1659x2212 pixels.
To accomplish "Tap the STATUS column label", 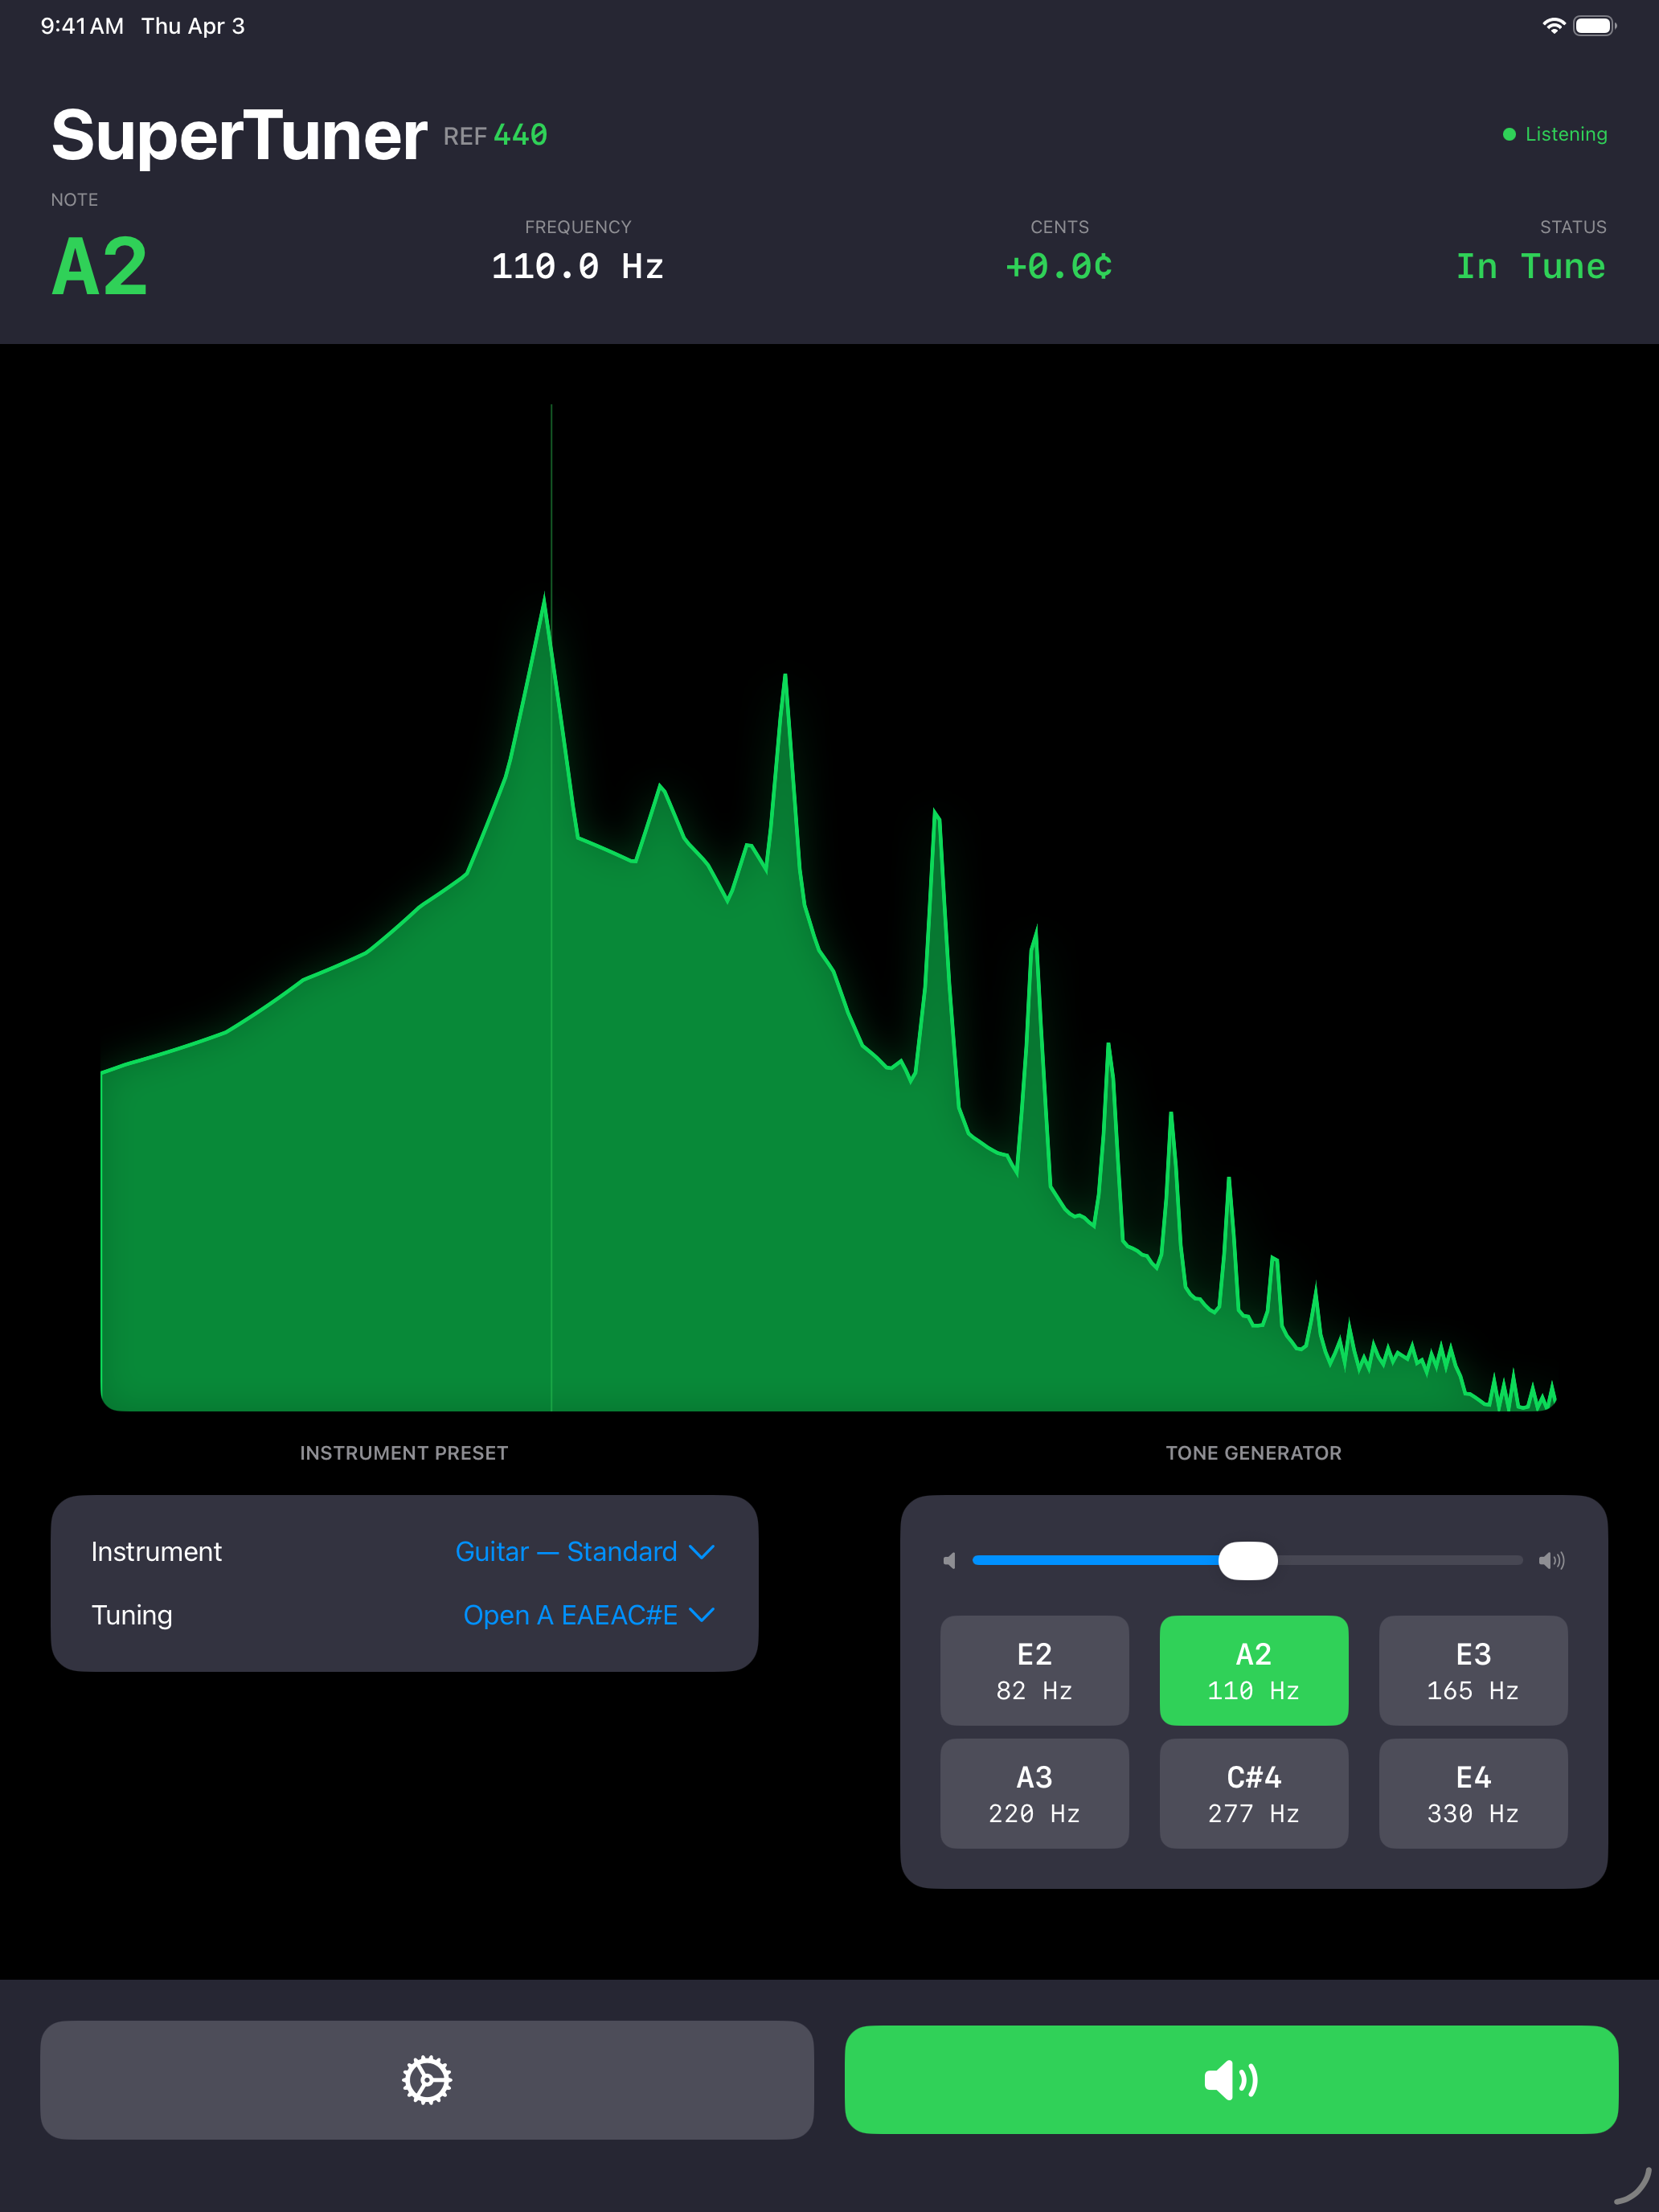I will 1573,227.
